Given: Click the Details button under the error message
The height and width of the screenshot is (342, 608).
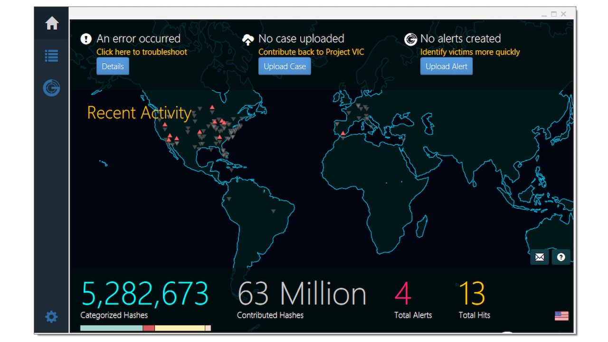Looking at the screenshot, I should [113, 66].
